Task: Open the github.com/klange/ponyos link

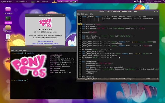Action: [45, 43]
